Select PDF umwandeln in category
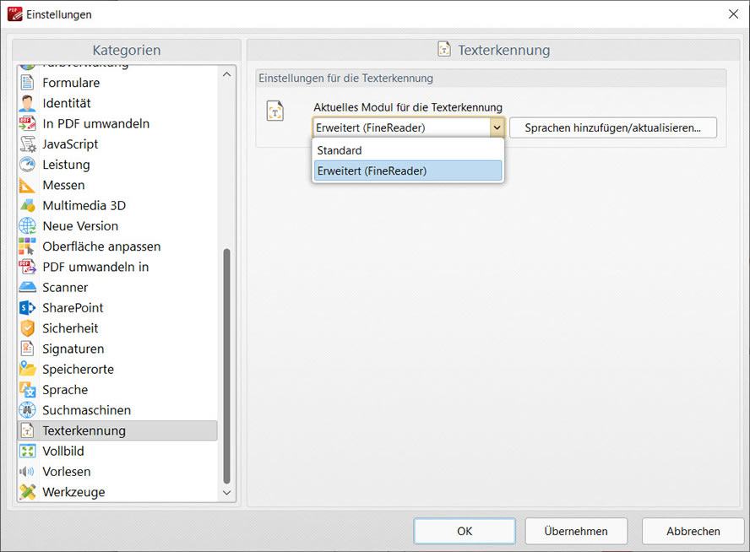The image size is (750, 552). coord(117,267)
